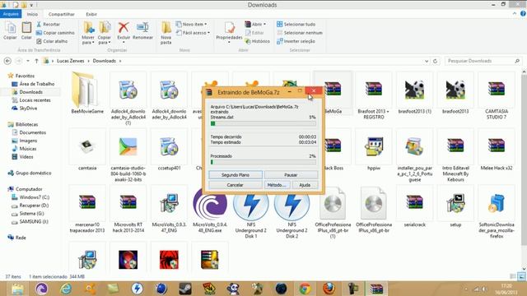Open the Abrir dropdown in ribbon
527x296 pixels.
pos(255,24)
